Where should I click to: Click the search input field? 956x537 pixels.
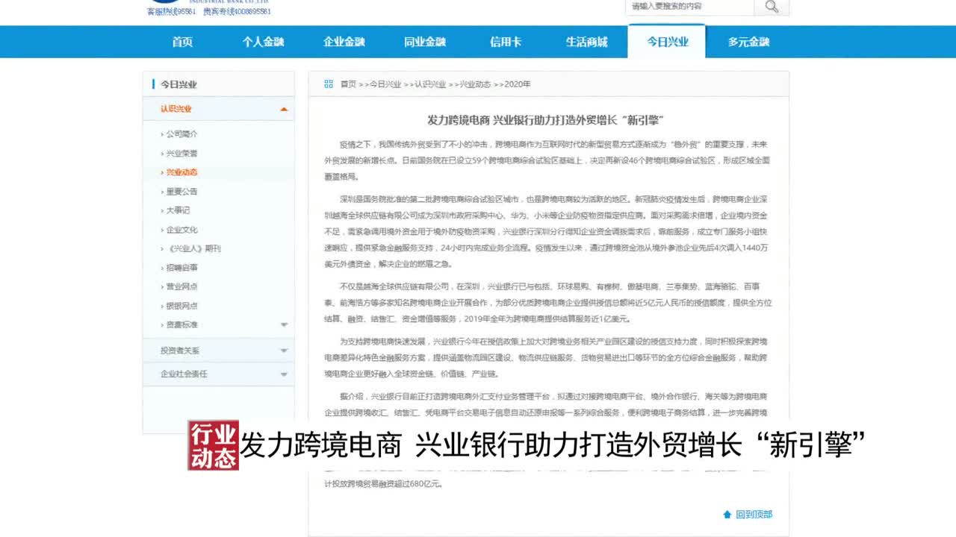pyautogui.click(x=689, y=7)
